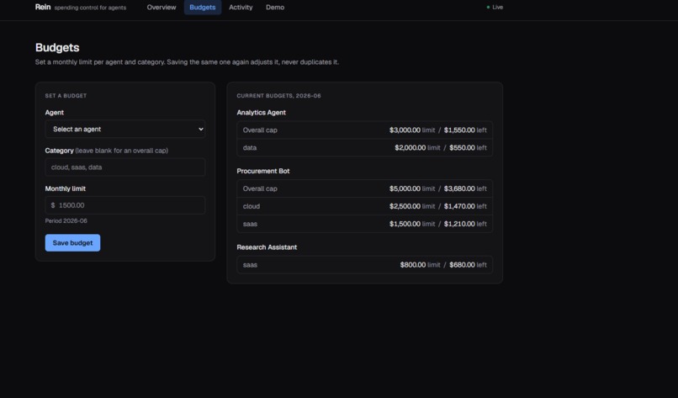Click the Agent field label

(x=54, y=113)
